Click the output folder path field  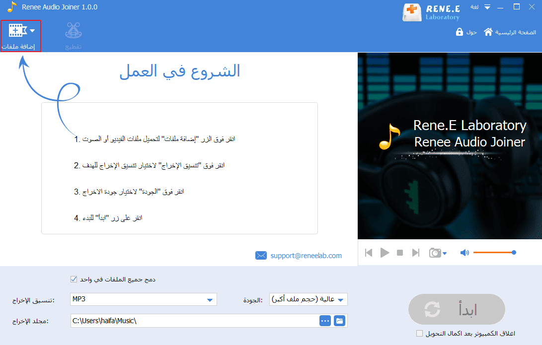point(195,321)
